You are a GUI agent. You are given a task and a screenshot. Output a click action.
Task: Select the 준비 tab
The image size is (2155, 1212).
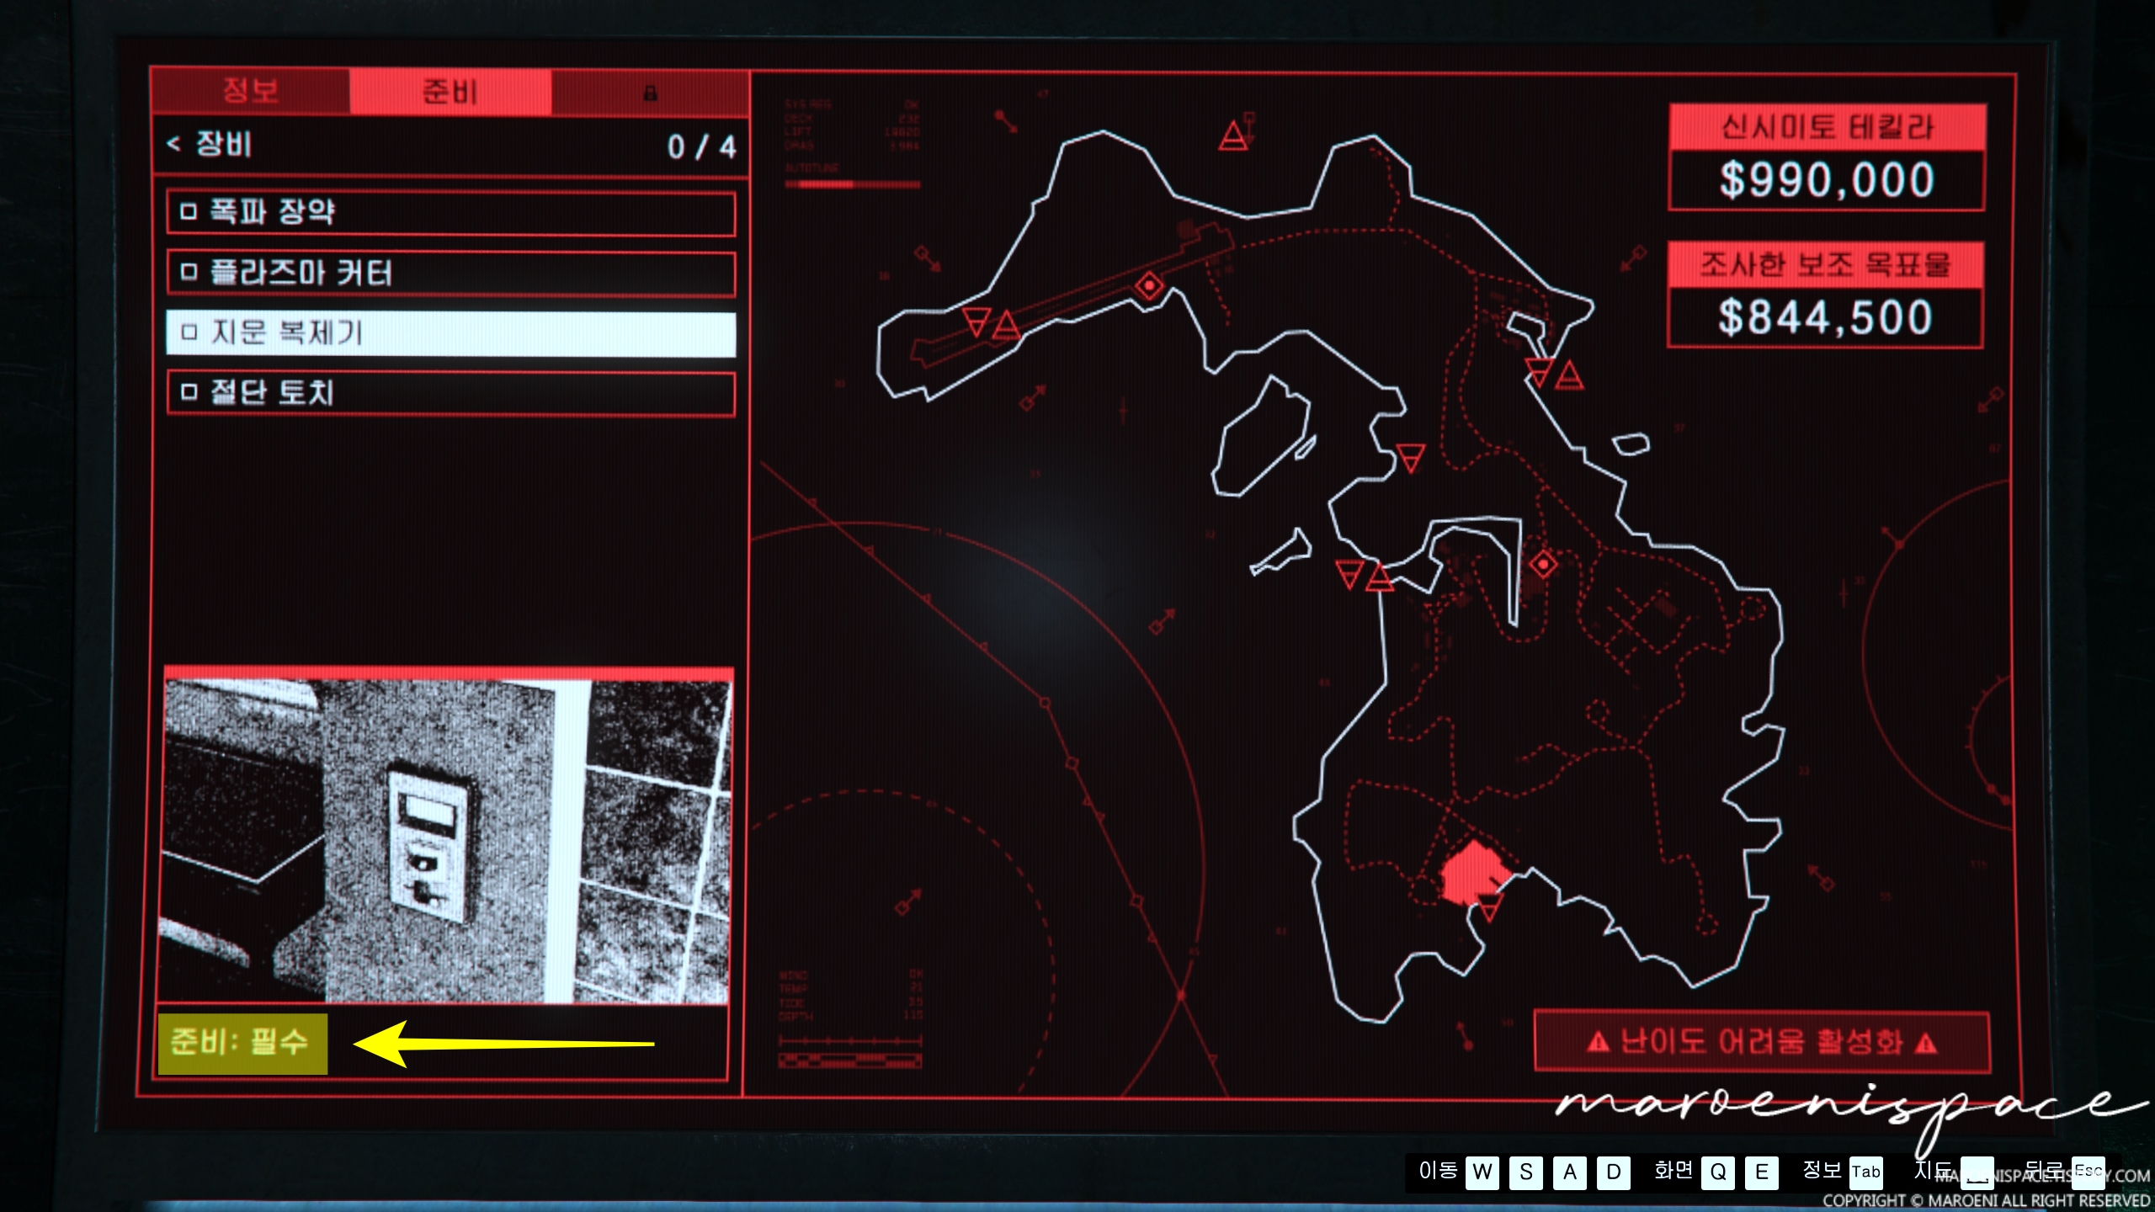(x=450, y=91)
